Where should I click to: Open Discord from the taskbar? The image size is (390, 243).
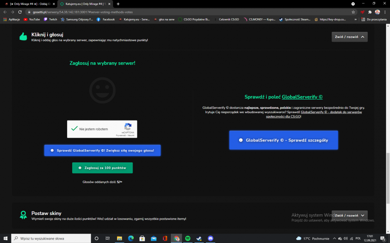pos(211,238)
